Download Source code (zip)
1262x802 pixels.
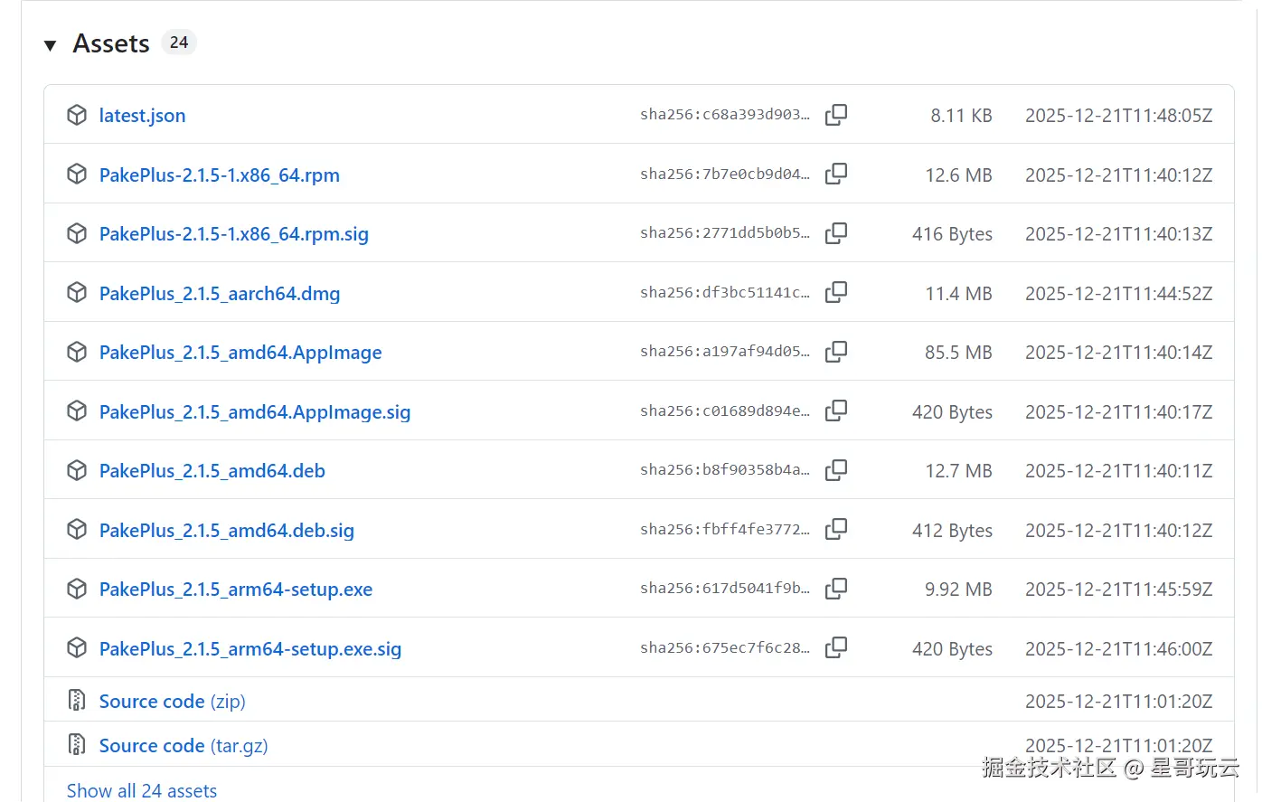(x=172, y=702)
